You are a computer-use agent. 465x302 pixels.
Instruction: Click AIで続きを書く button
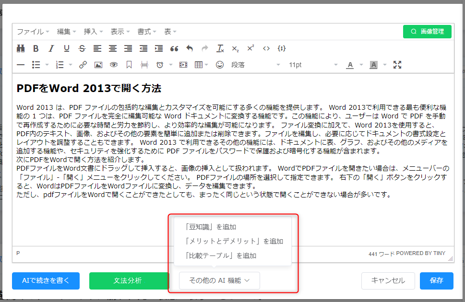coord(46,280)
